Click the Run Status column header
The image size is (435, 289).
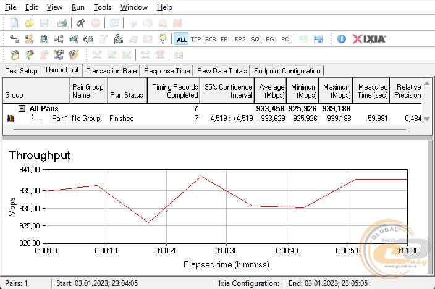[x=128, y=91]
